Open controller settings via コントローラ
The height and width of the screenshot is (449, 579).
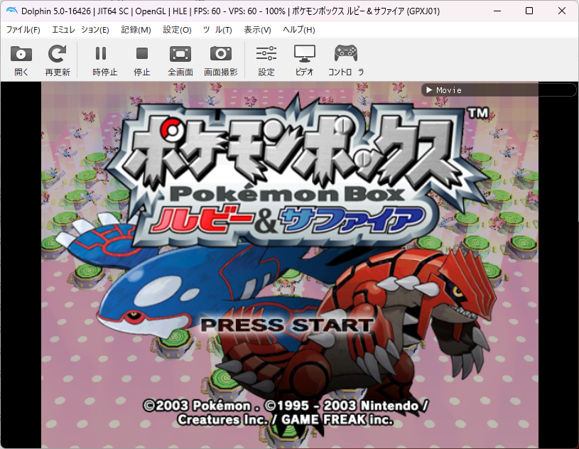coord(346,60)
